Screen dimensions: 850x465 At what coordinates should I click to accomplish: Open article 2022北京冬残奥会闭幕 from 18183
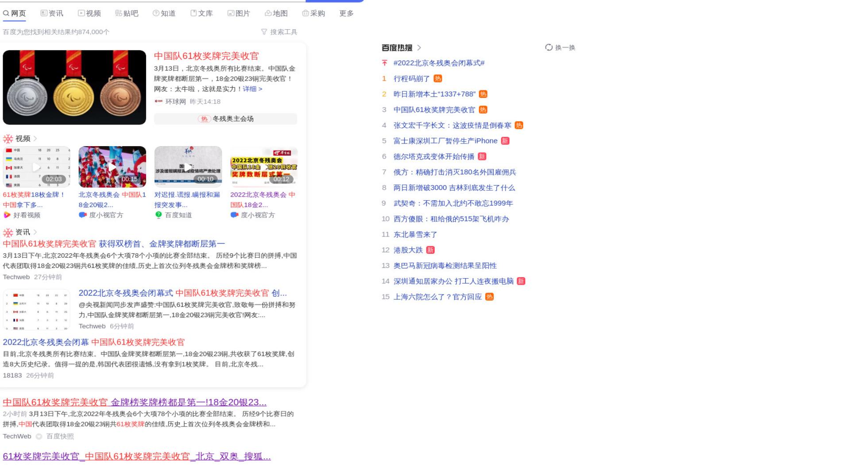click(94, 342)
